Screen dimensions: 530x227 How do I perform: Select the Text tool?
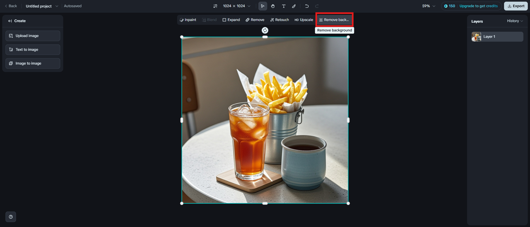284,6
